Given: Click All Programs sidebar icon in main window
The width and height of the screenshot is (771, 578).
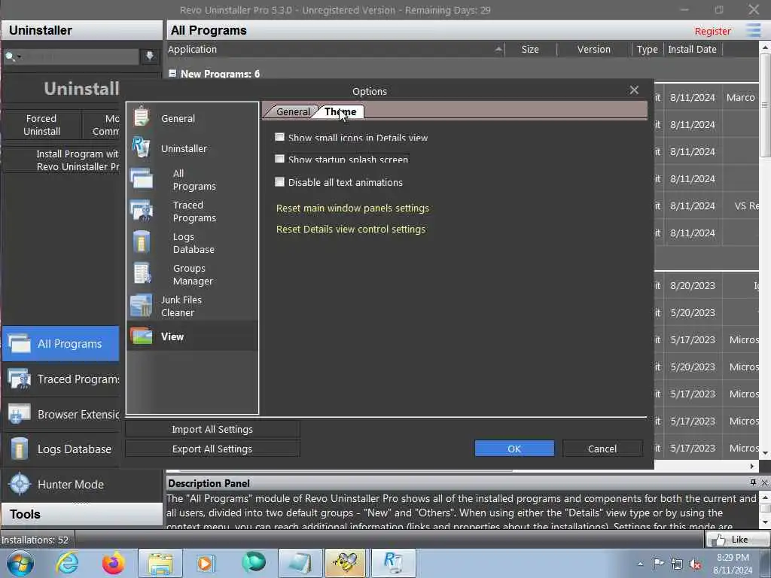Looking at the screenshot, I should click(x=20, y=343).
